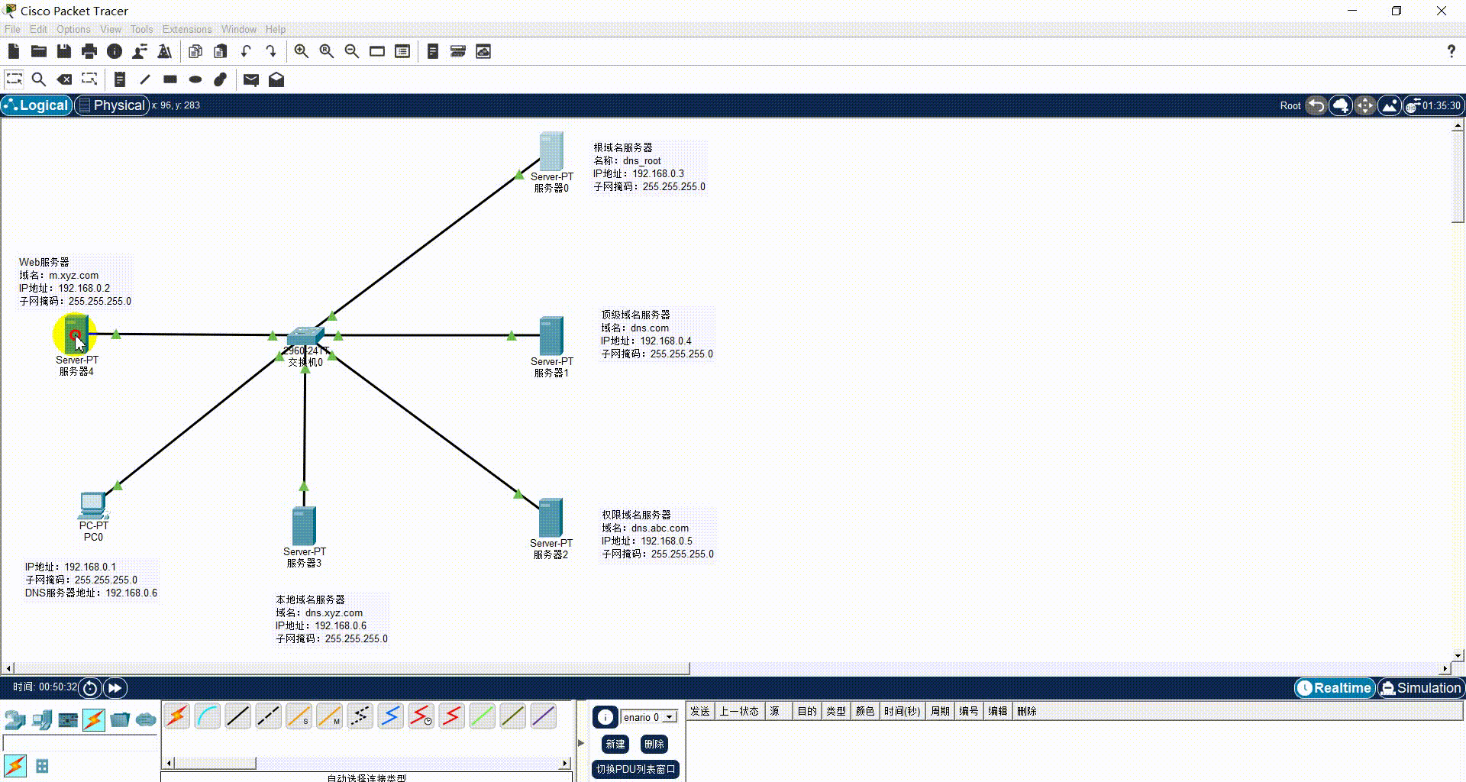Open Network Information with the round 'i' toolbar icon
The image size is (1466, 782).
pyautogui.click(x=115, y=51)
